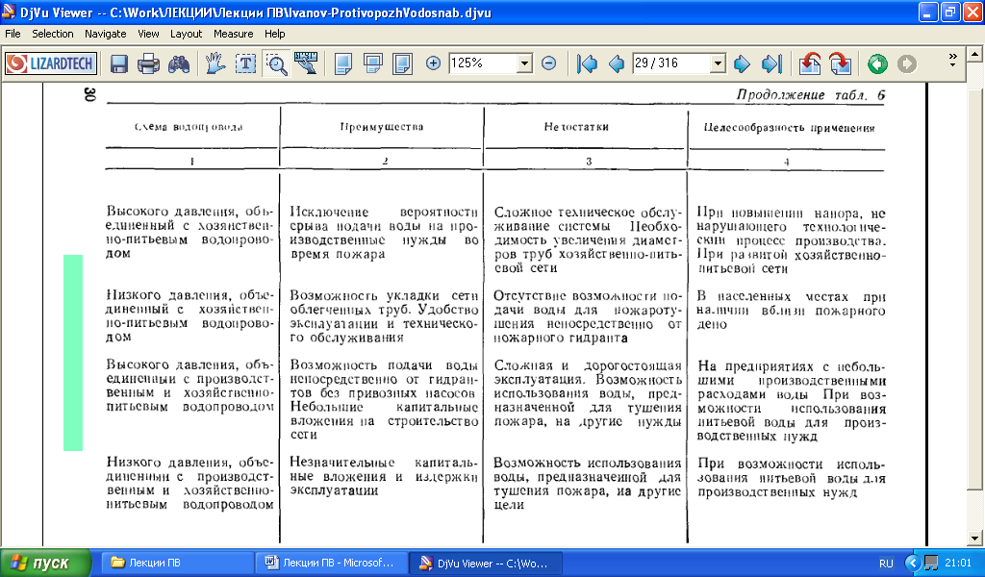Click the 29 / 316 page field
Viewport: 985px width, 577px height.
[x=670, y=63]
